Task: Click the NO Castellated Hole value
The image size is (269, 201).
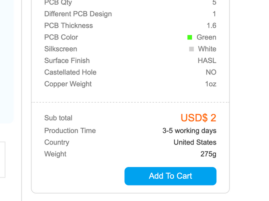Action: coord(211,72)
